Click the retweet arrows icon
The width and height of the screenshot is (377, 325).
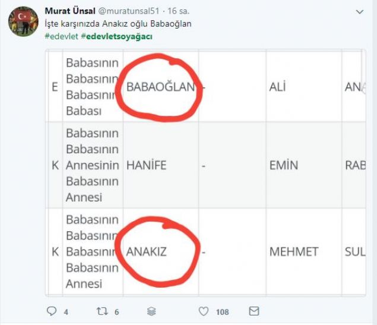(102, 311)
